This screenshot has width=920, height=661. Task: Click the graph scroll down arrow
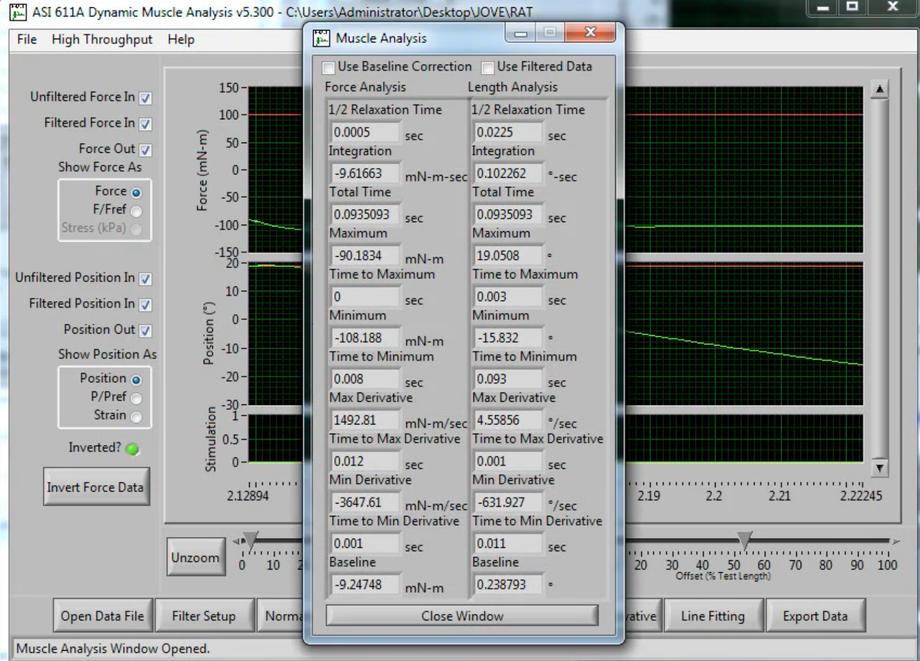point(879,468)
